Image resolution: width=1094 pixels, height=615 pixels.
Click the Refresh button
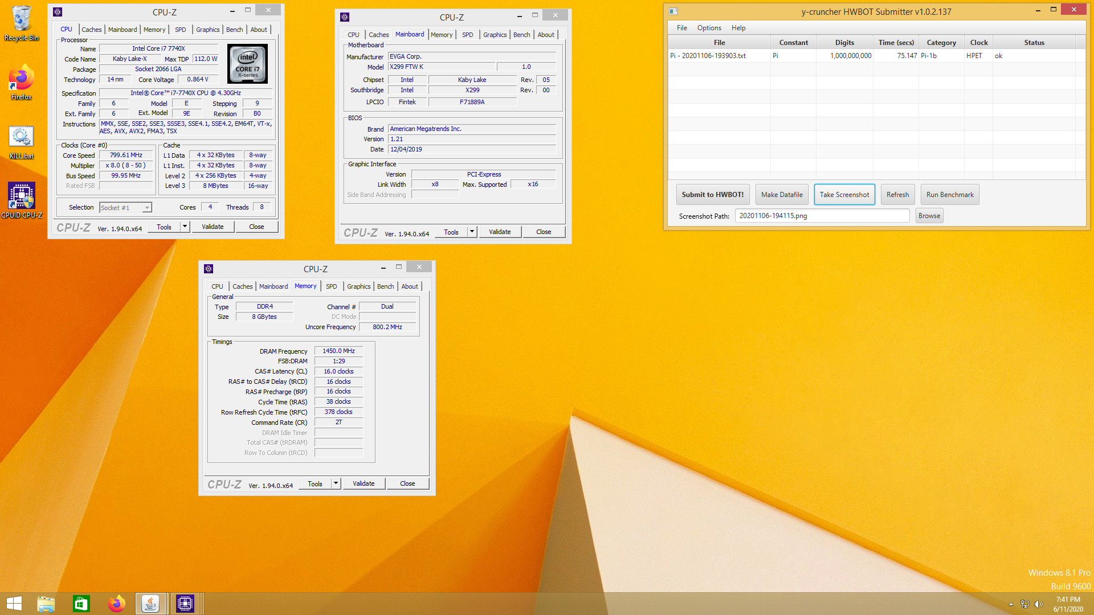(897, 195)
